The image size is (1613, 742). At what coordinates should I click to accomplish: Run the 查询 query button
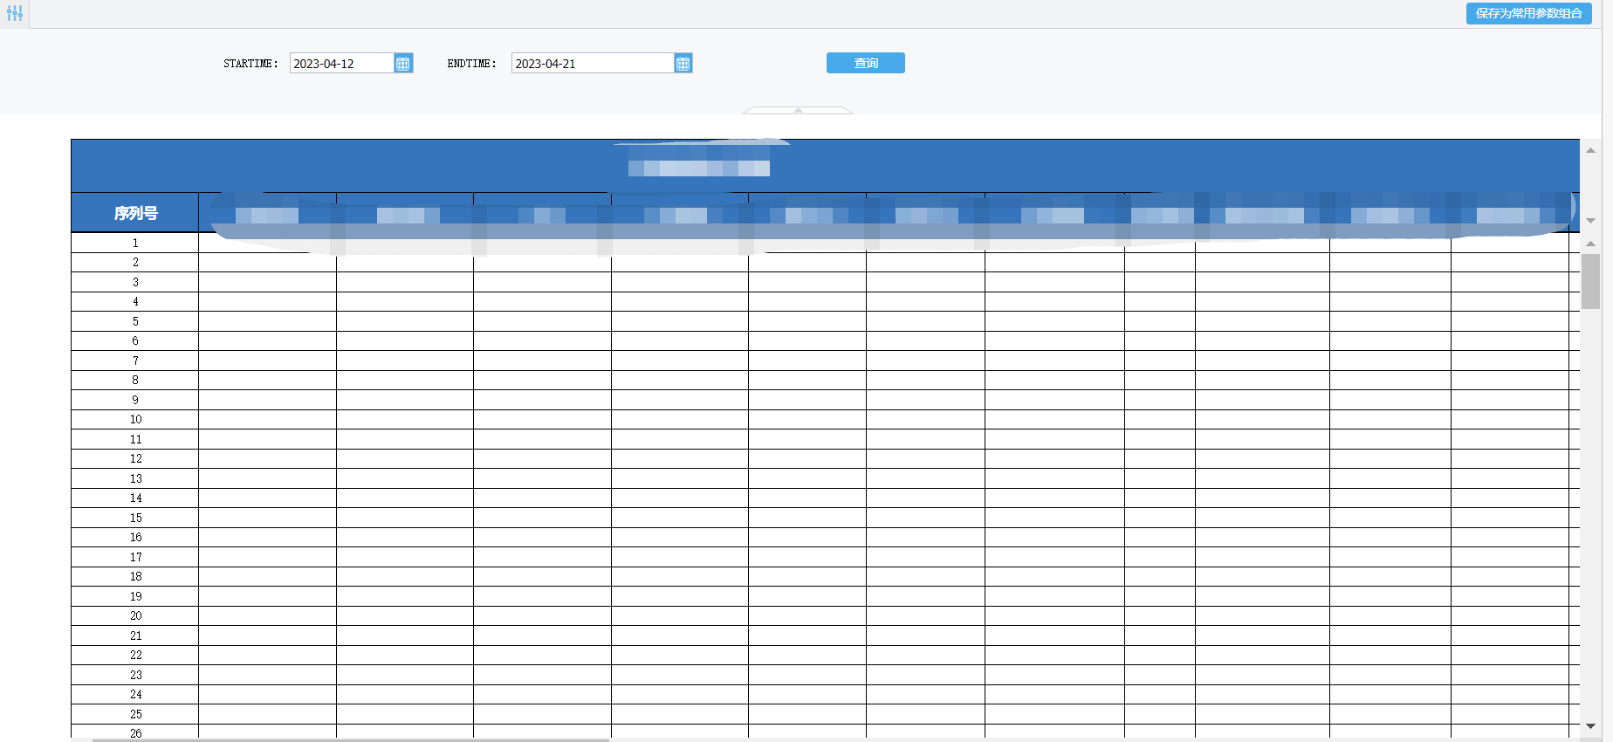[x=866, y=63]
